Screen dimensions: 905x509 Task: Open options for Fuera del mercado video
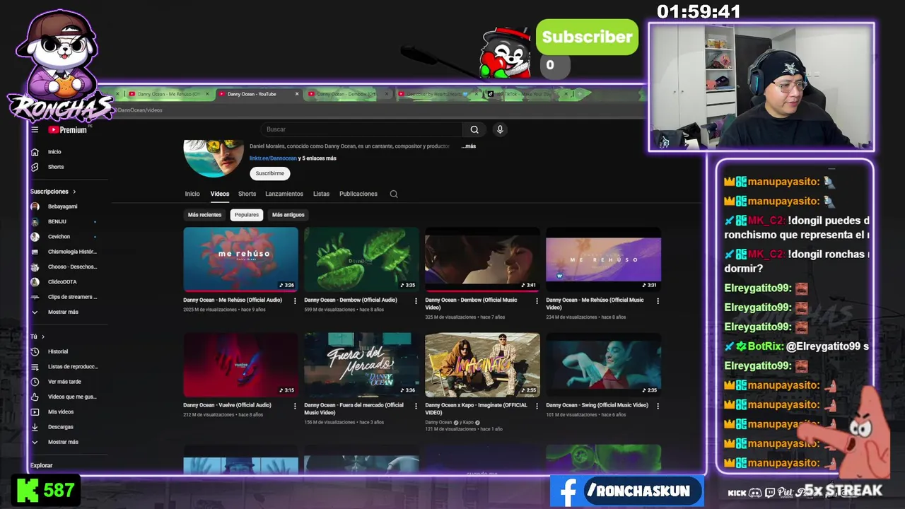click(416, 406)
